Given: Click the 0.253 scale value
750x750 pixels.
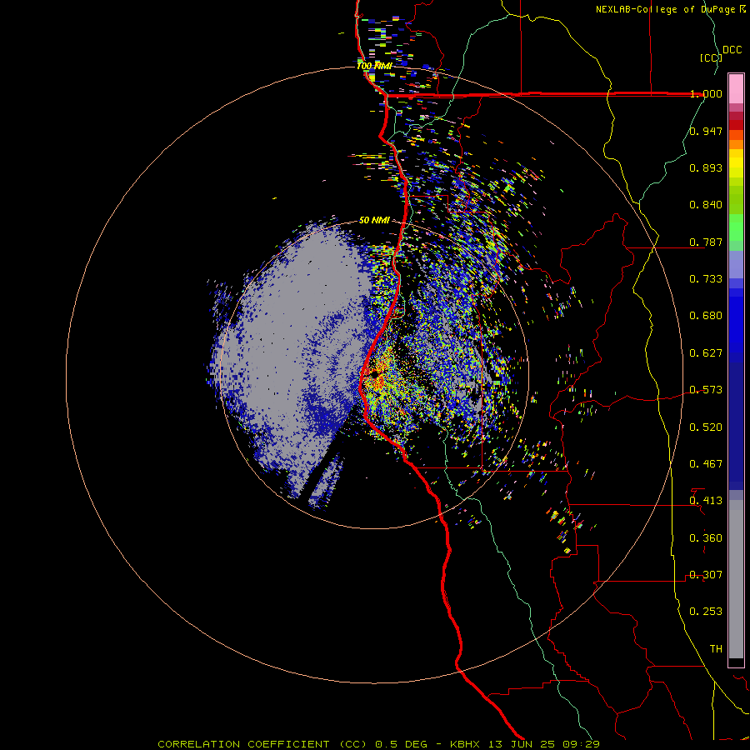Looking at the screenshot, I should (706, 612).
